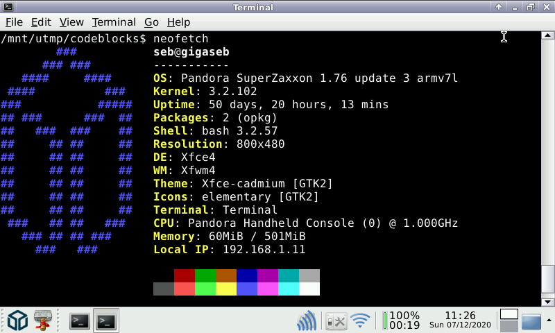Click the red color block in neofetch output
555x333 pixels.
coord(184,275)
